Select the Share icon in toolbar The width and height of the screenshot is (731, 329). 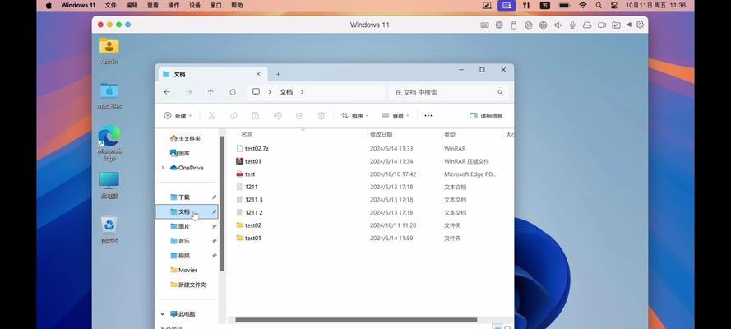tap(299, 116)
